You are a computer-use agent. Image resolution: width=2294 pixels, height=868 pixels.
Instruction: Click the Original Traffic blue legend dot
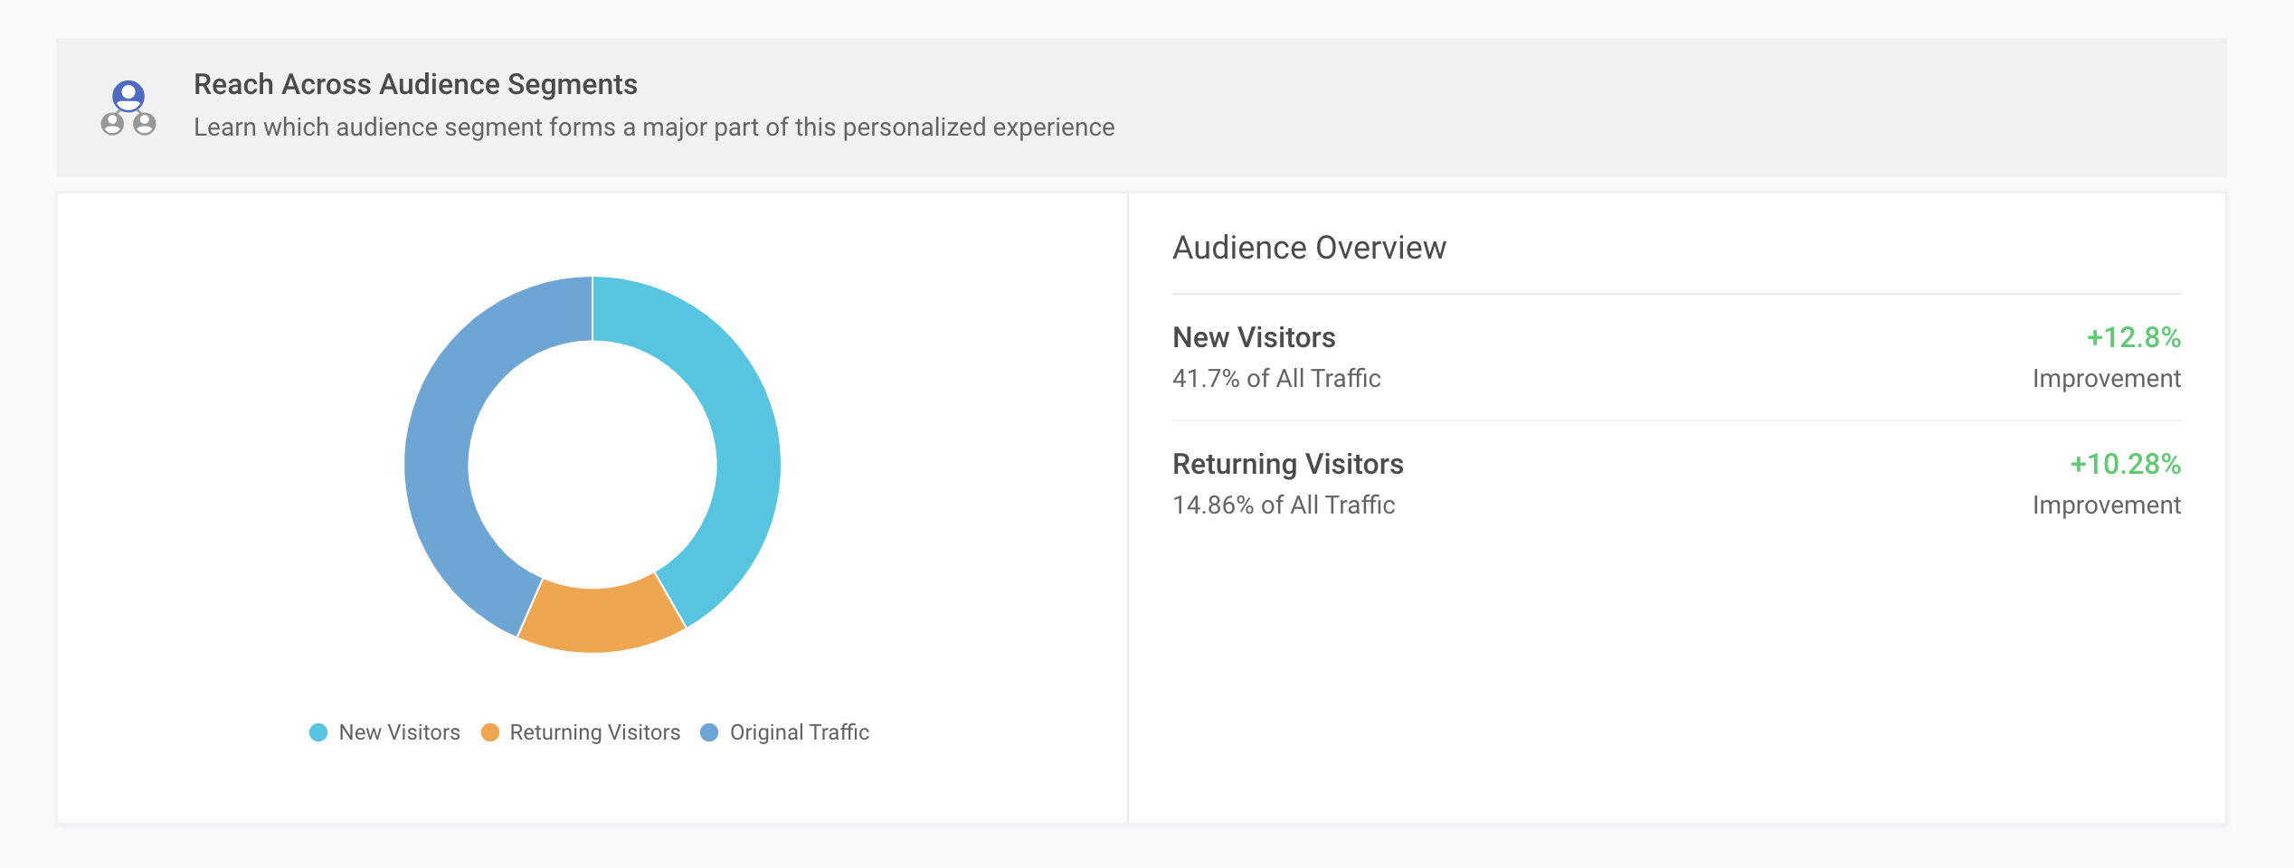710,732
